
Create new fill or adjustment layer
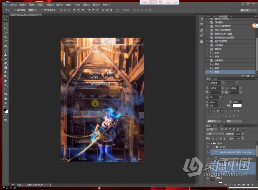coord(239,185)
